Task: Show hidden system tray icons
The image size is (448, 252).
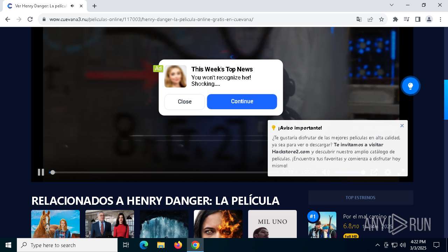Action: pyautogui.click(x=377, y=245)
